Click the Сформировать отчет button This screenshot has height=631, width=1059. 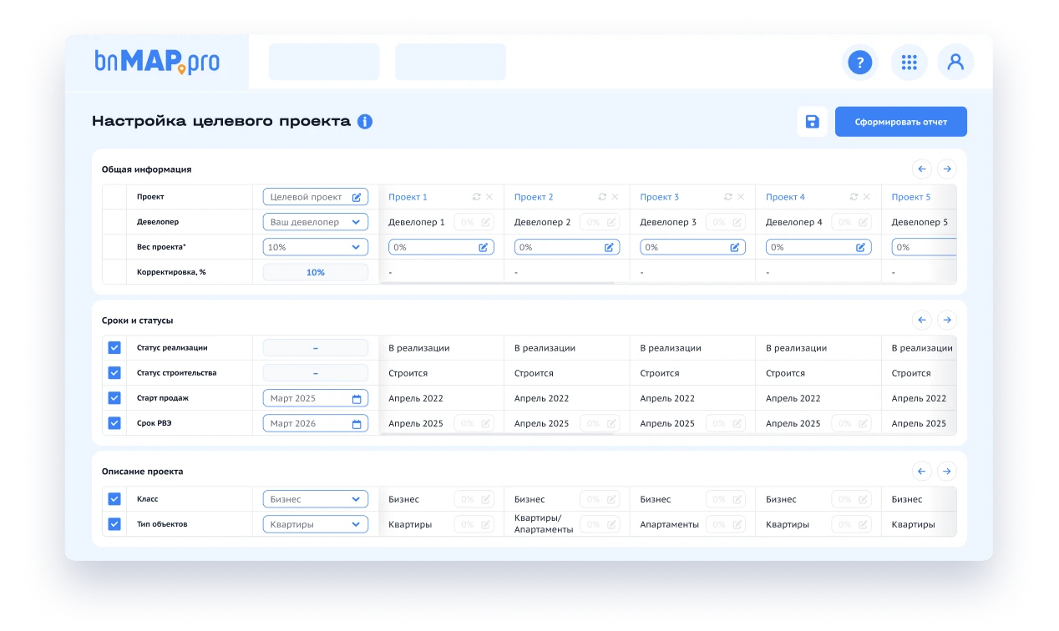pos(900,122)
